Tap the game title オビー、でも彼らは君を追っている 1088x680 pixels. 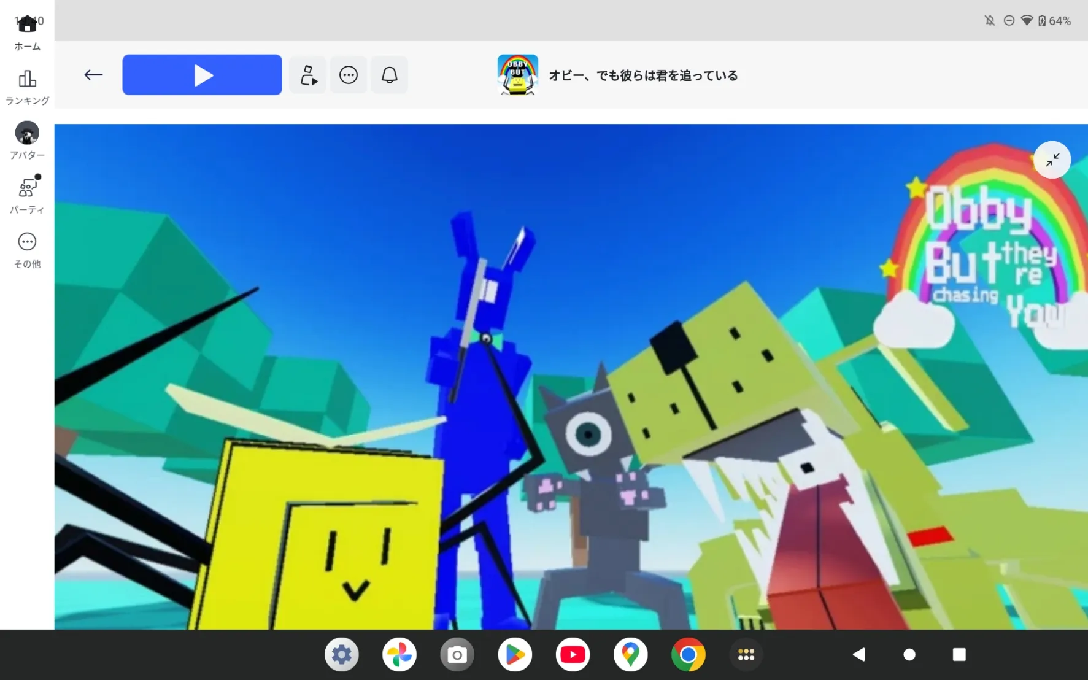pos(643,75)
